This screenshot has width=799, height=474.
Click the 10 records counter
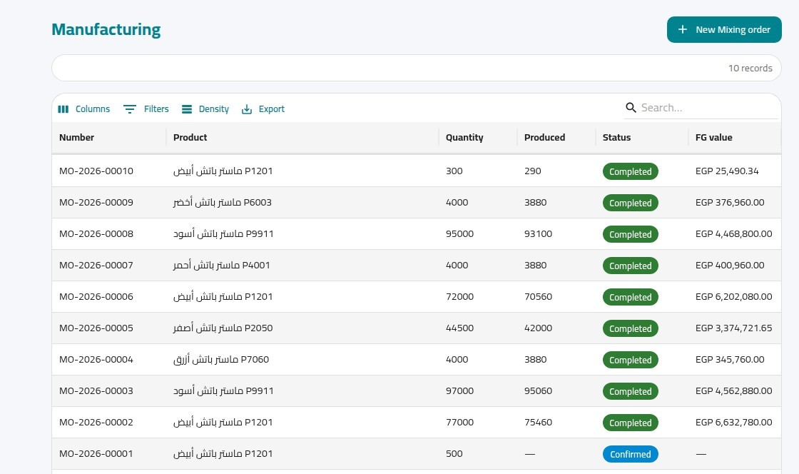click(x=750, y=69)
